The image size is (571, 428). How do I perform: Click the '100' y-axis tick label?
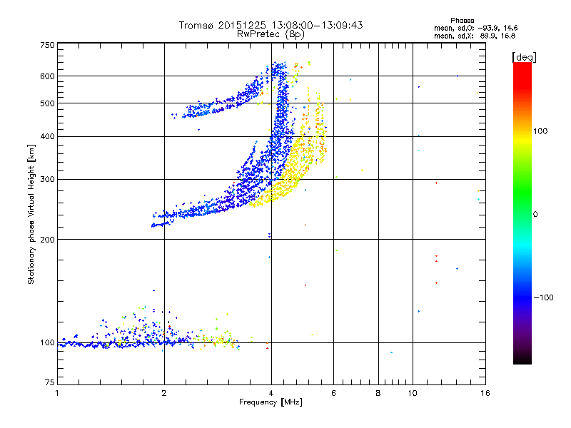point(48,343)
